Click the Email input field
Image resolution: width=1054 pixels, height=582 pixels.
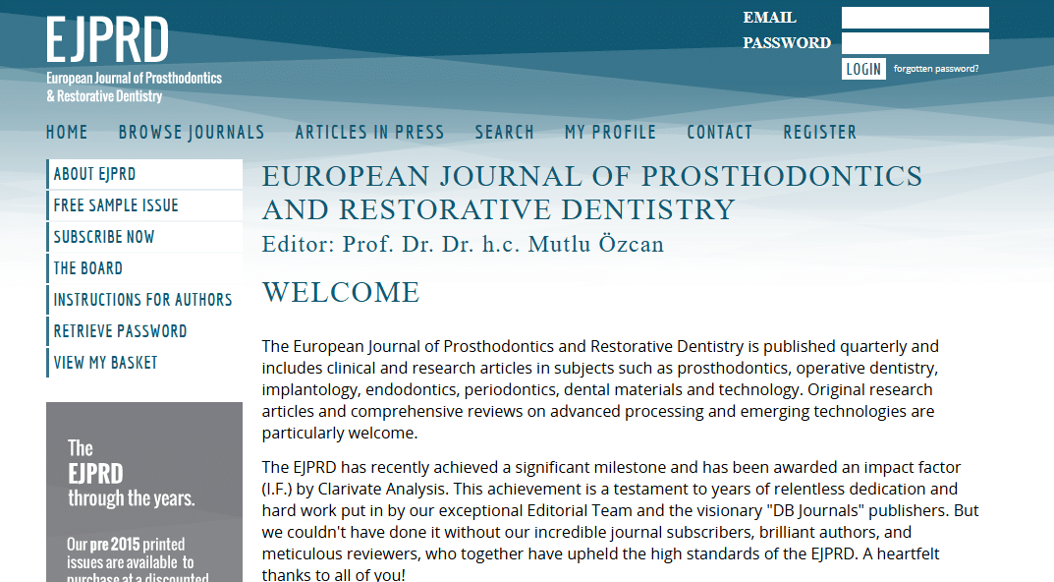point(915,18)
